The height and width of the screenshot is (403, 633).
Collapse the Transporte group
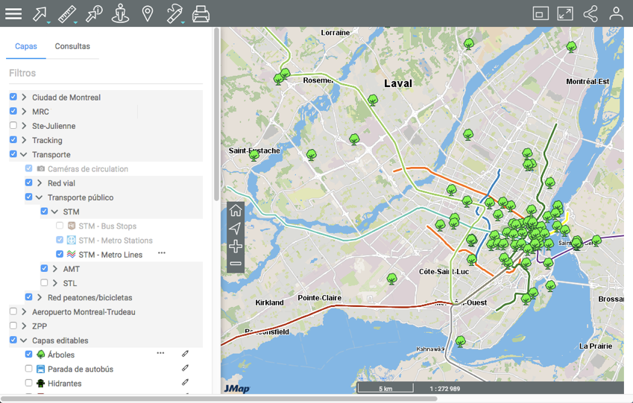click(24, 154)
